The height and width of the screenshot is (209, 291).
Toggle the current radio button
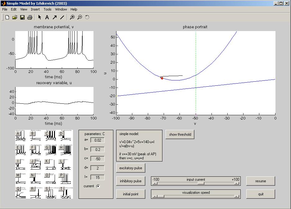coord(98,186)
